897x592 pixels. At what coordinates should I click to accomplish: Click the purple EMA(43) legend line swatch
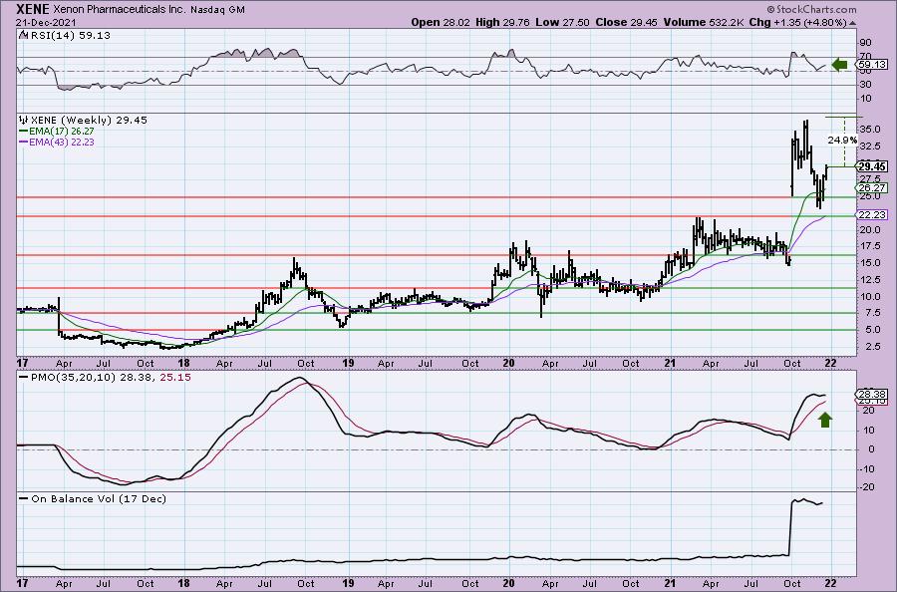click(x=24, y=142)
